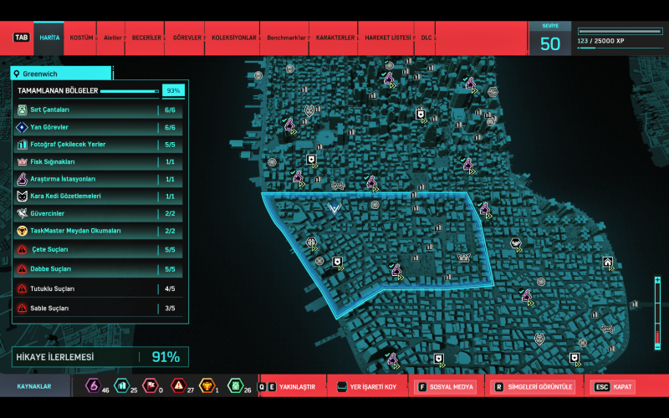Click the Fisk Sığınakları crown icon in list

click(23, 162)
